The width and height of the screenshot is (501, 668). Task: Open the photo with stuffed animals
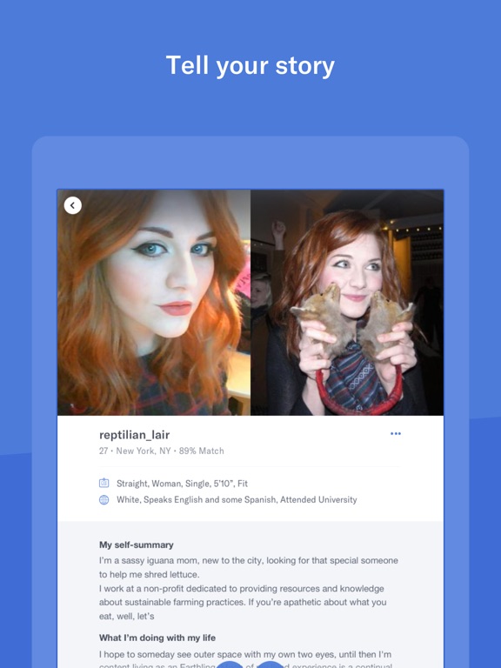[347, 303]
